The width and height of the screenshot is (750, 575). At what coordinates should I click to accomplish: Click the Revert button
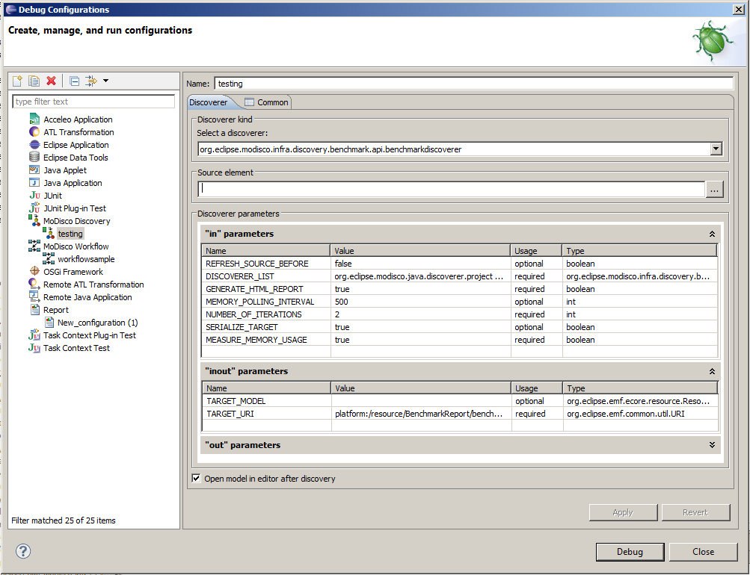click(695, 512)
